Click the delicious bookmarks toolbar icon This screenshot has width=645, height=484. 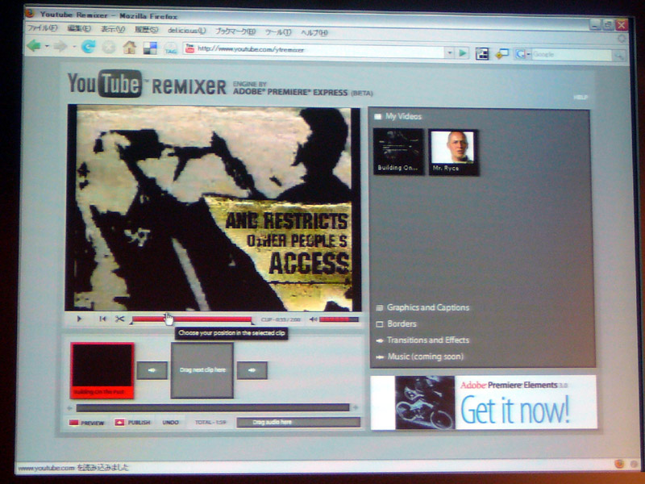[150, 48]
